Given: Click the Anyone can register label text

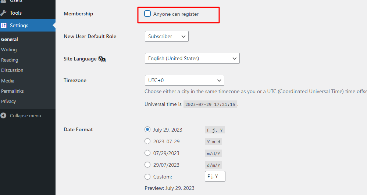Looking at the screenshot, I should coord(176,14).
